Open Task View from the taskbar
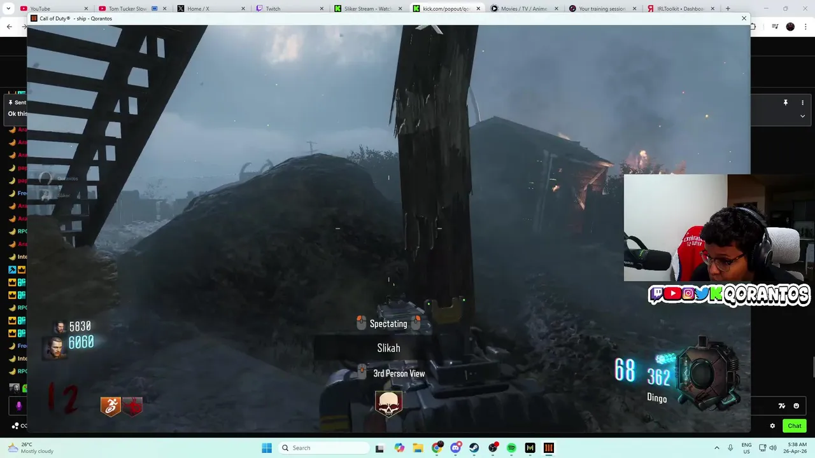This screenshot has height=458, width=815. click(x=379, y=448)
